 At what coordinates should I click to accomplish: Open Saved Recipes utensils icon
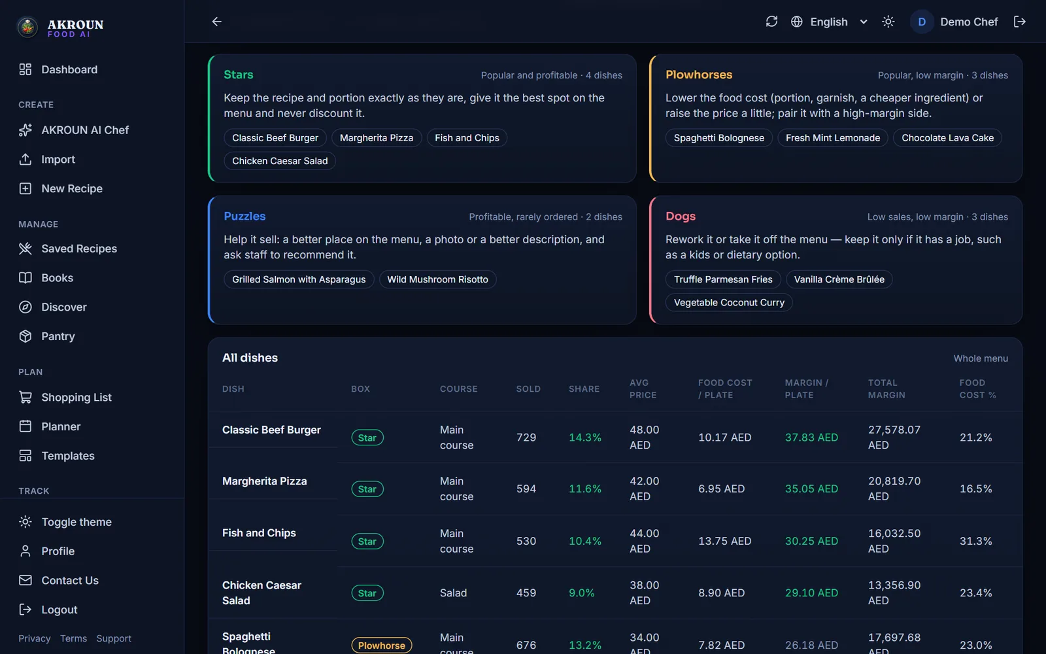25,249
